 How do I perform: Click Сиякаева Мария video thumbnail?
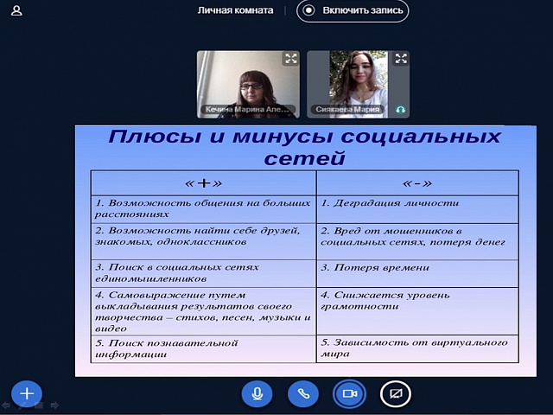coord(358,84)
